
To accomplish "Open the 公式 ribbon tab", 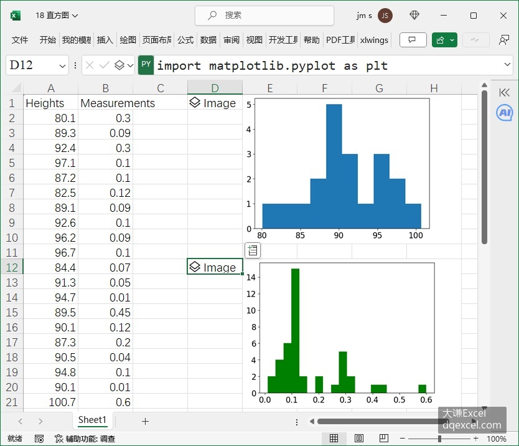I will click(185, 40).
